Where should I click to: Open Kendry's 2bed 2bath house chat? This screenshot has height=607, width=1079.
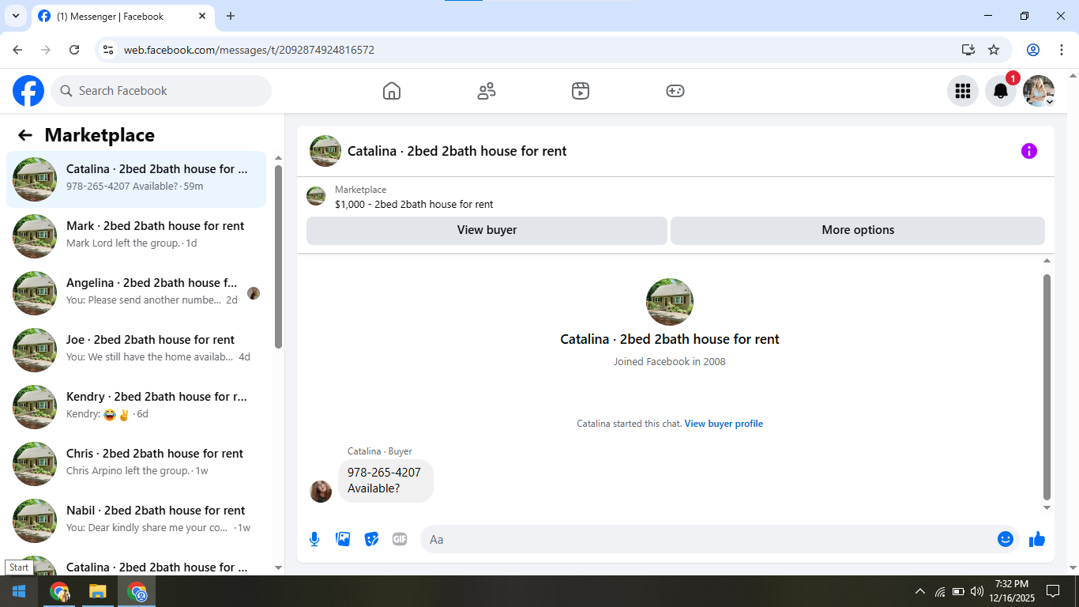pos(136,407)
